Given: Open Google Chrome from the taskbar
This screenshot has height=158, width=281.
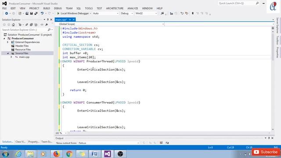Looking at the screenshot, I should click(x=69, y=154).
